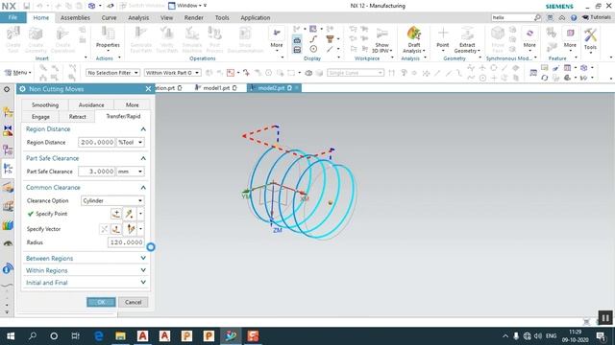
Task: Click the Reverse Direction icon next to Specify Vector
Action: [104, 229]
